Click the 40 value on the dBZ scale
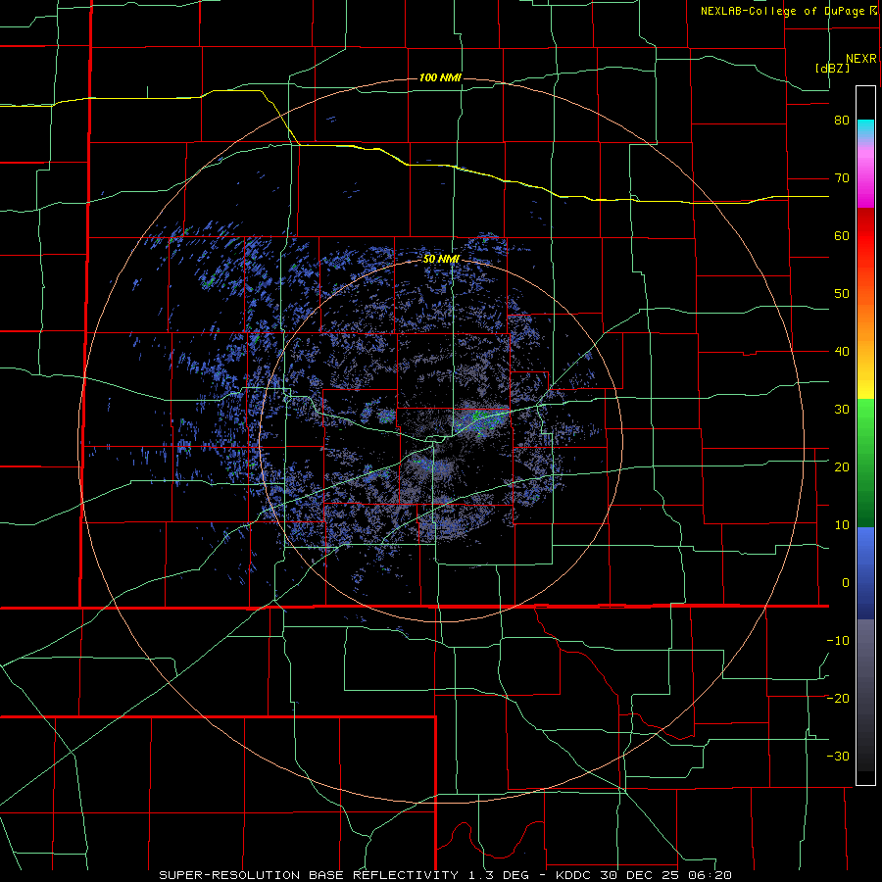The width and height of the screenshot is (882, 882). [842, 352]
